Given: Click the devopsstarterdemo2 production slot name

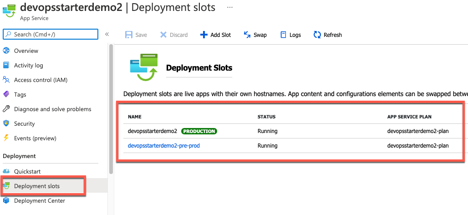Looking at the screenshot, I should point(153,131).
